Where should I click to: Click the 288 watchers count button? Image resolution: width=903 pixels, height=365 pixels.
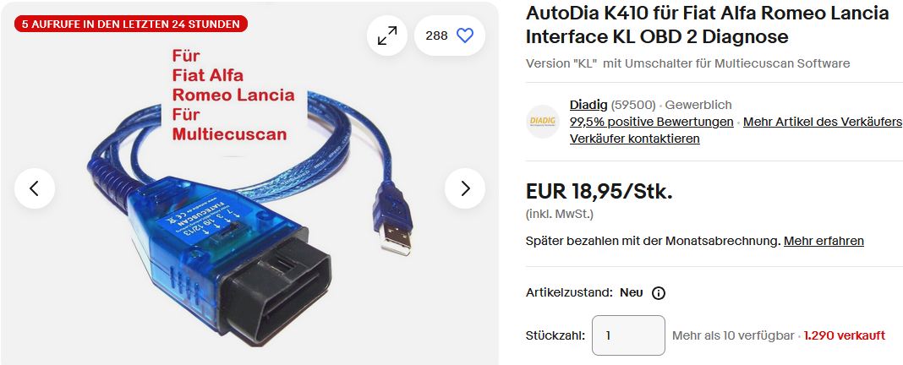pyautogui.click(x=450, y=35)
